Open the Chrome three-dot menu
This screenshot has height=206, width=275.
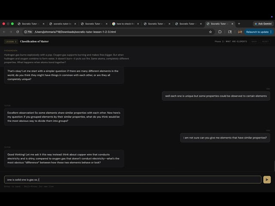pos(271,32)
